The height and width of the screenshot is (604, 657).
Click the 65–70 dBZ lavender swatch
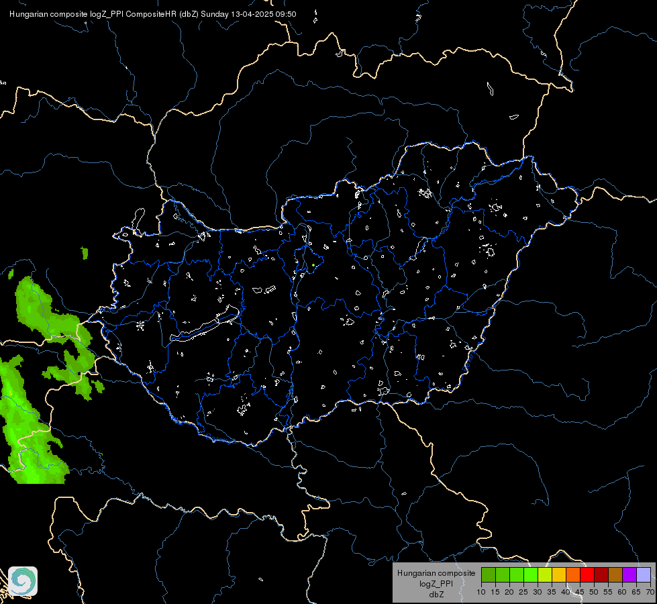[644, 574]
